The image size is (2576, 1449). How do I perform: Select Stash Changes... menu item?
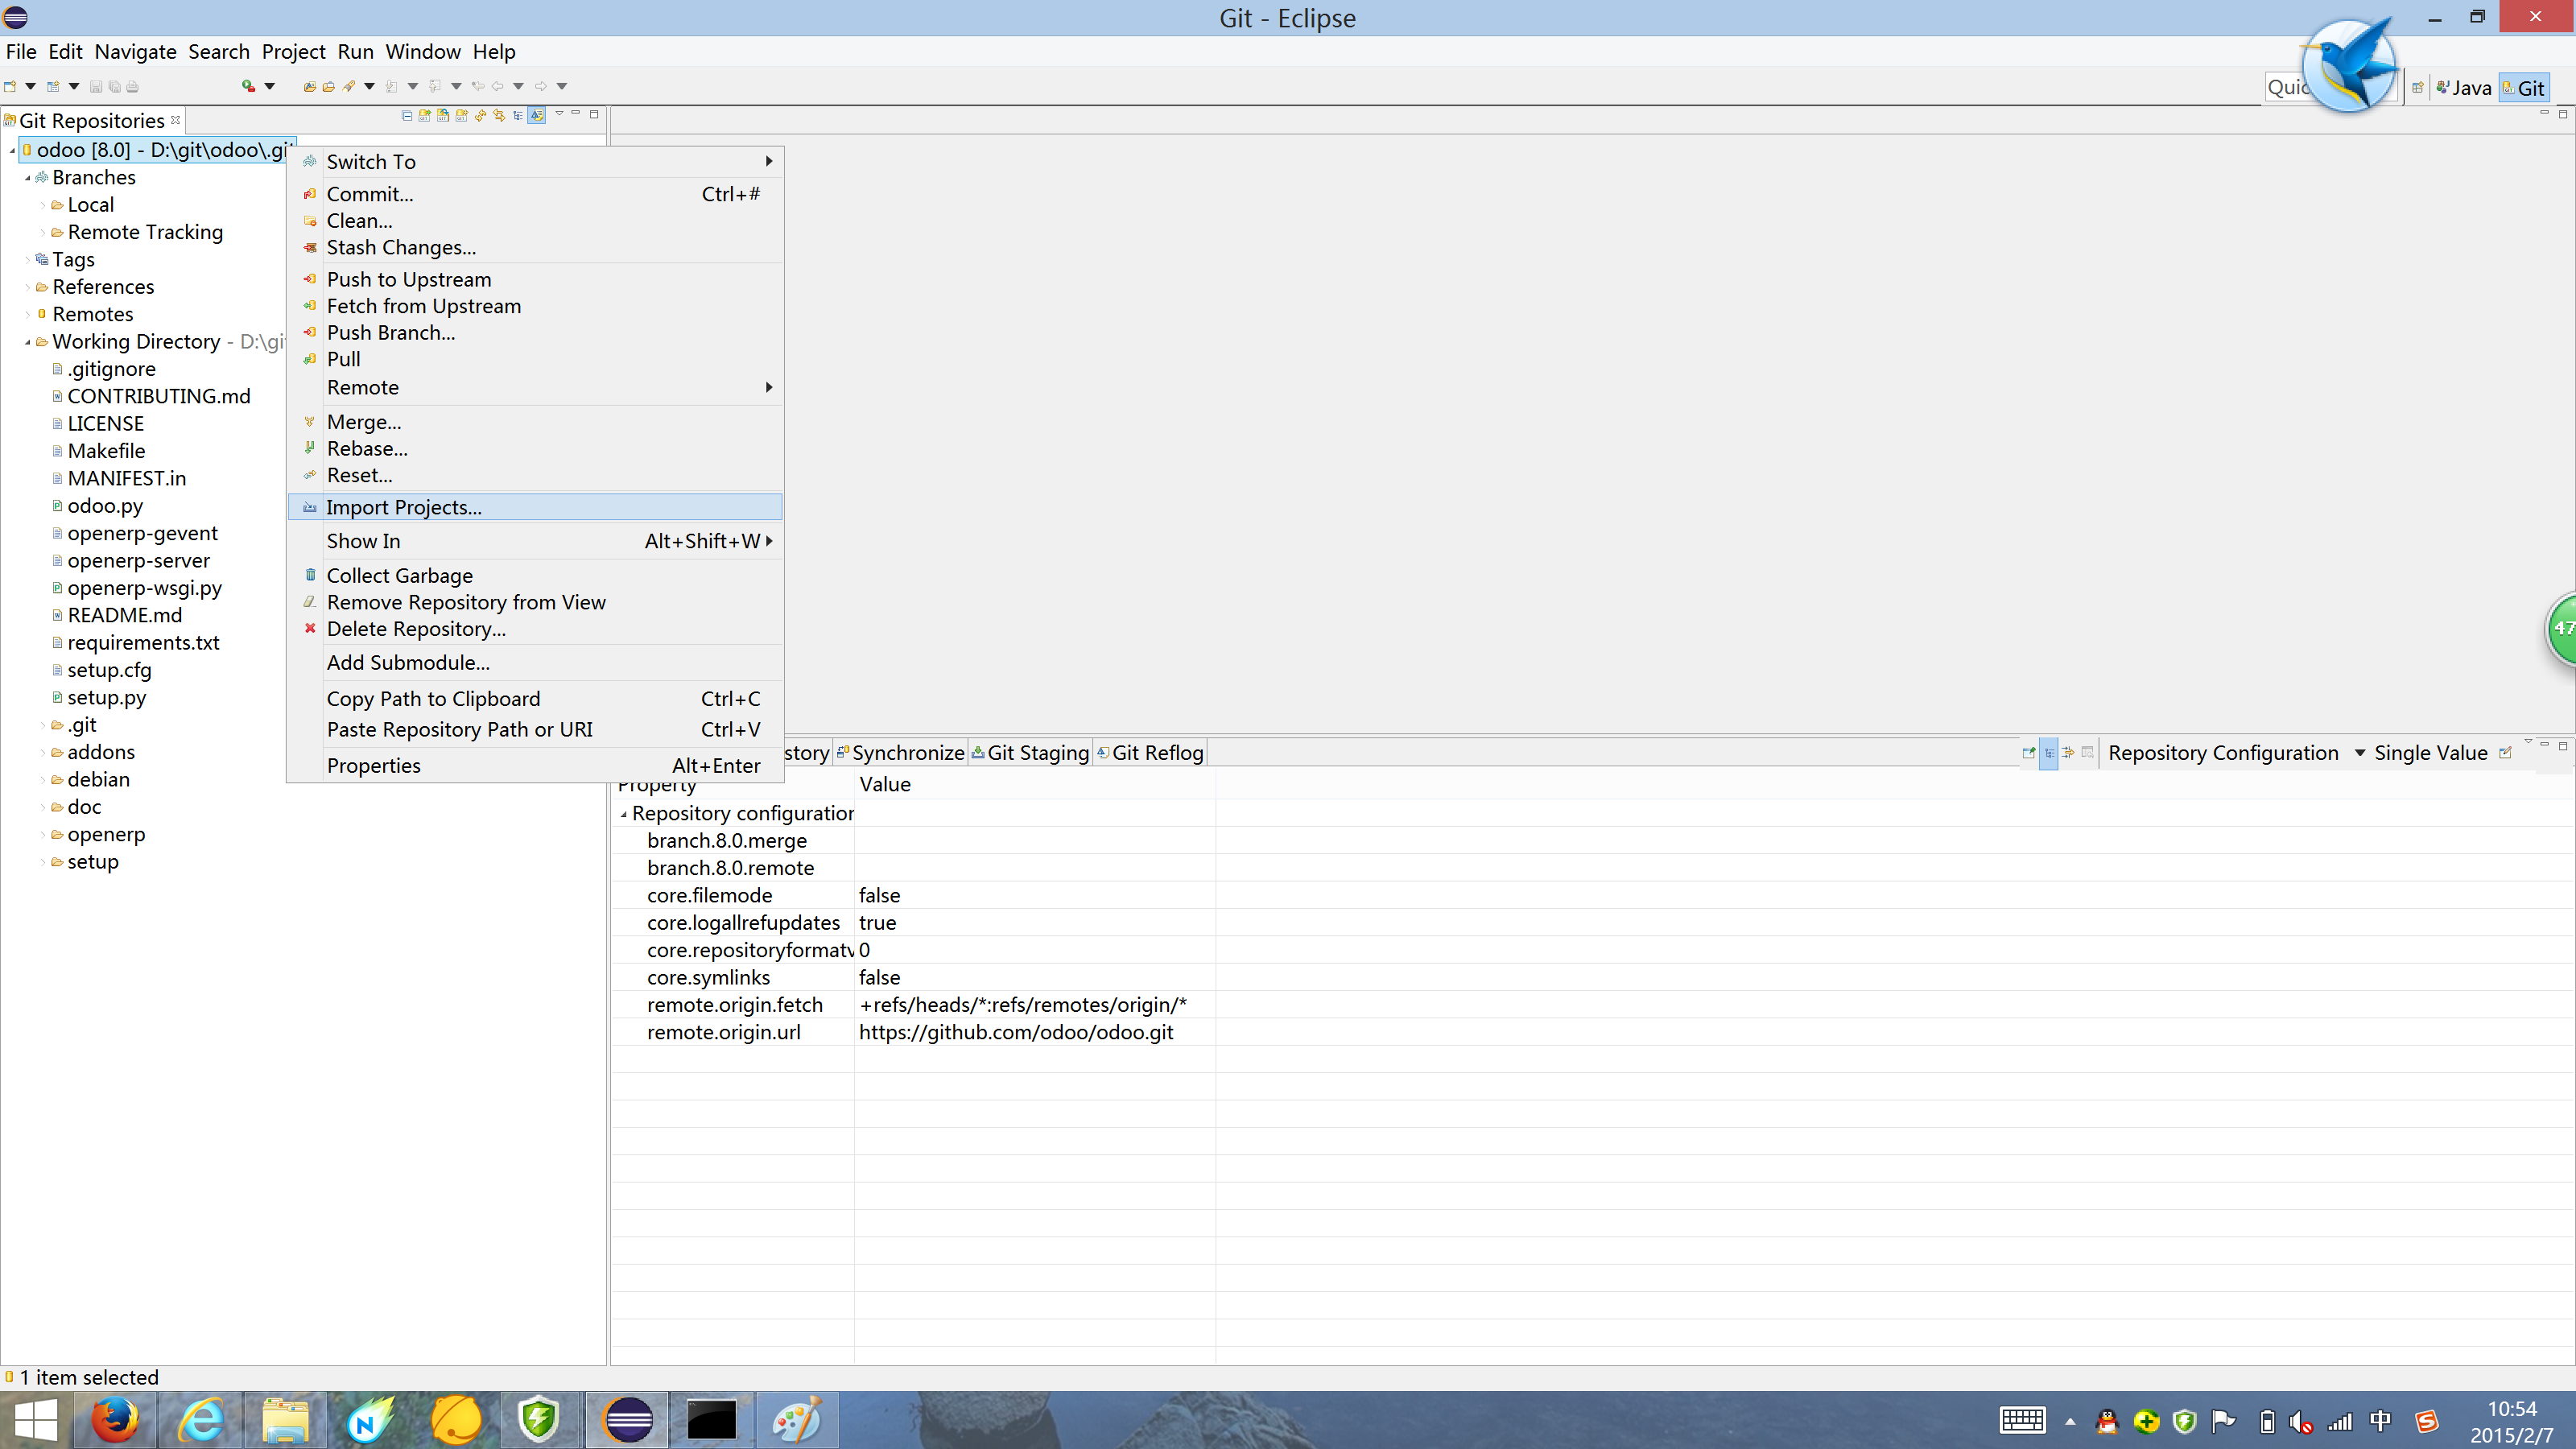(x=534, y=247)
